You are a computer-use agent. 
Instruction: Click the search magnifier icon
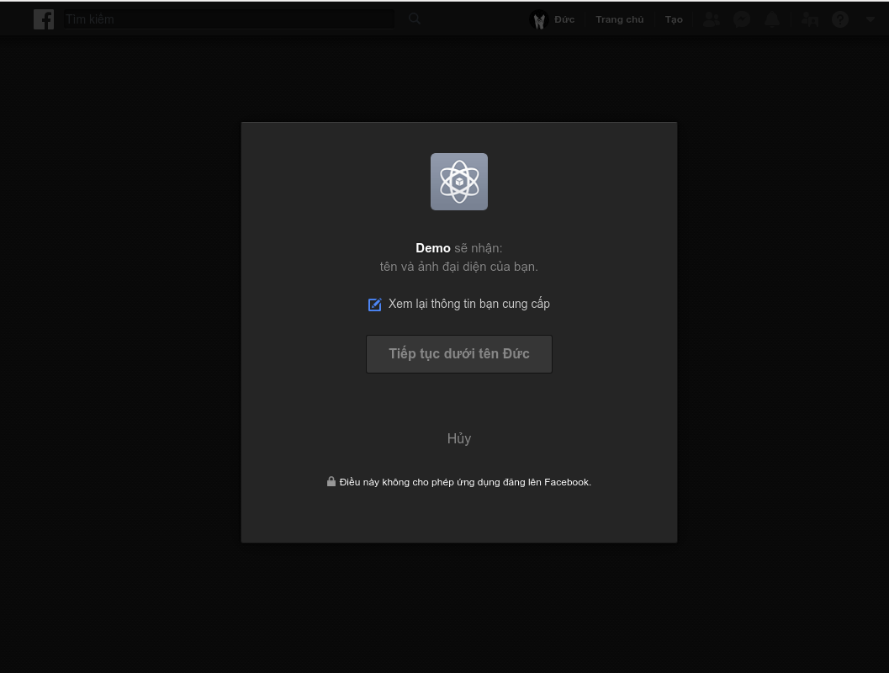(x=415, y=19)
